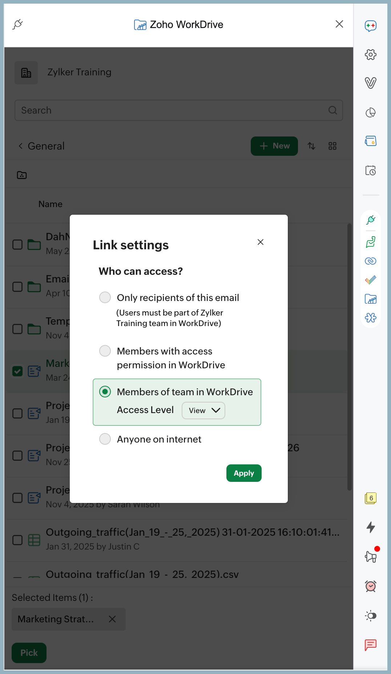This screenshot has width=391, height=674.
Task: Select the green plug extensions icon
Action: pos(370,220)
